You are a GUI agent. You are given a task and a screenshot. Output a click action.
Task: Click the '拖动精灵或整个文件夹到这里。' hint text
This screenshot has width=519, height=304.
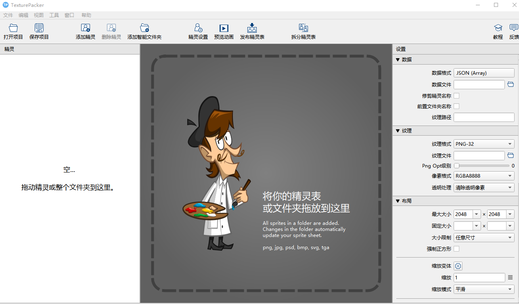coord(68,187)
